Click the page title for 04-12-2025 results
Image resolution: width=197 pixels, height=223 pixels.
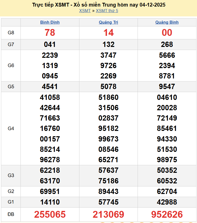[x=99, y=5]
